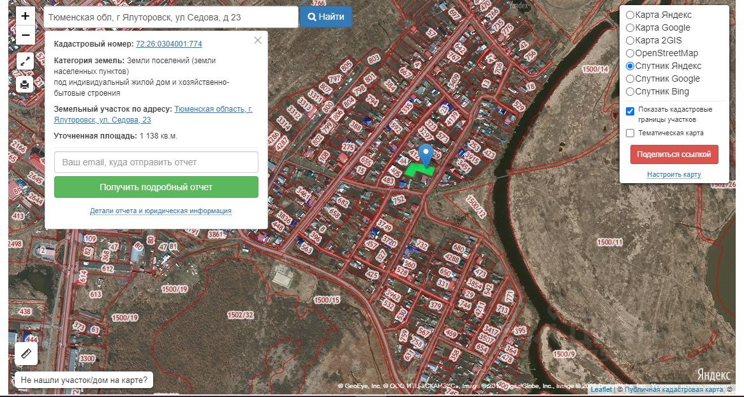Open the ruler measurement tool
744x397 pixels.
coord(26,353)
